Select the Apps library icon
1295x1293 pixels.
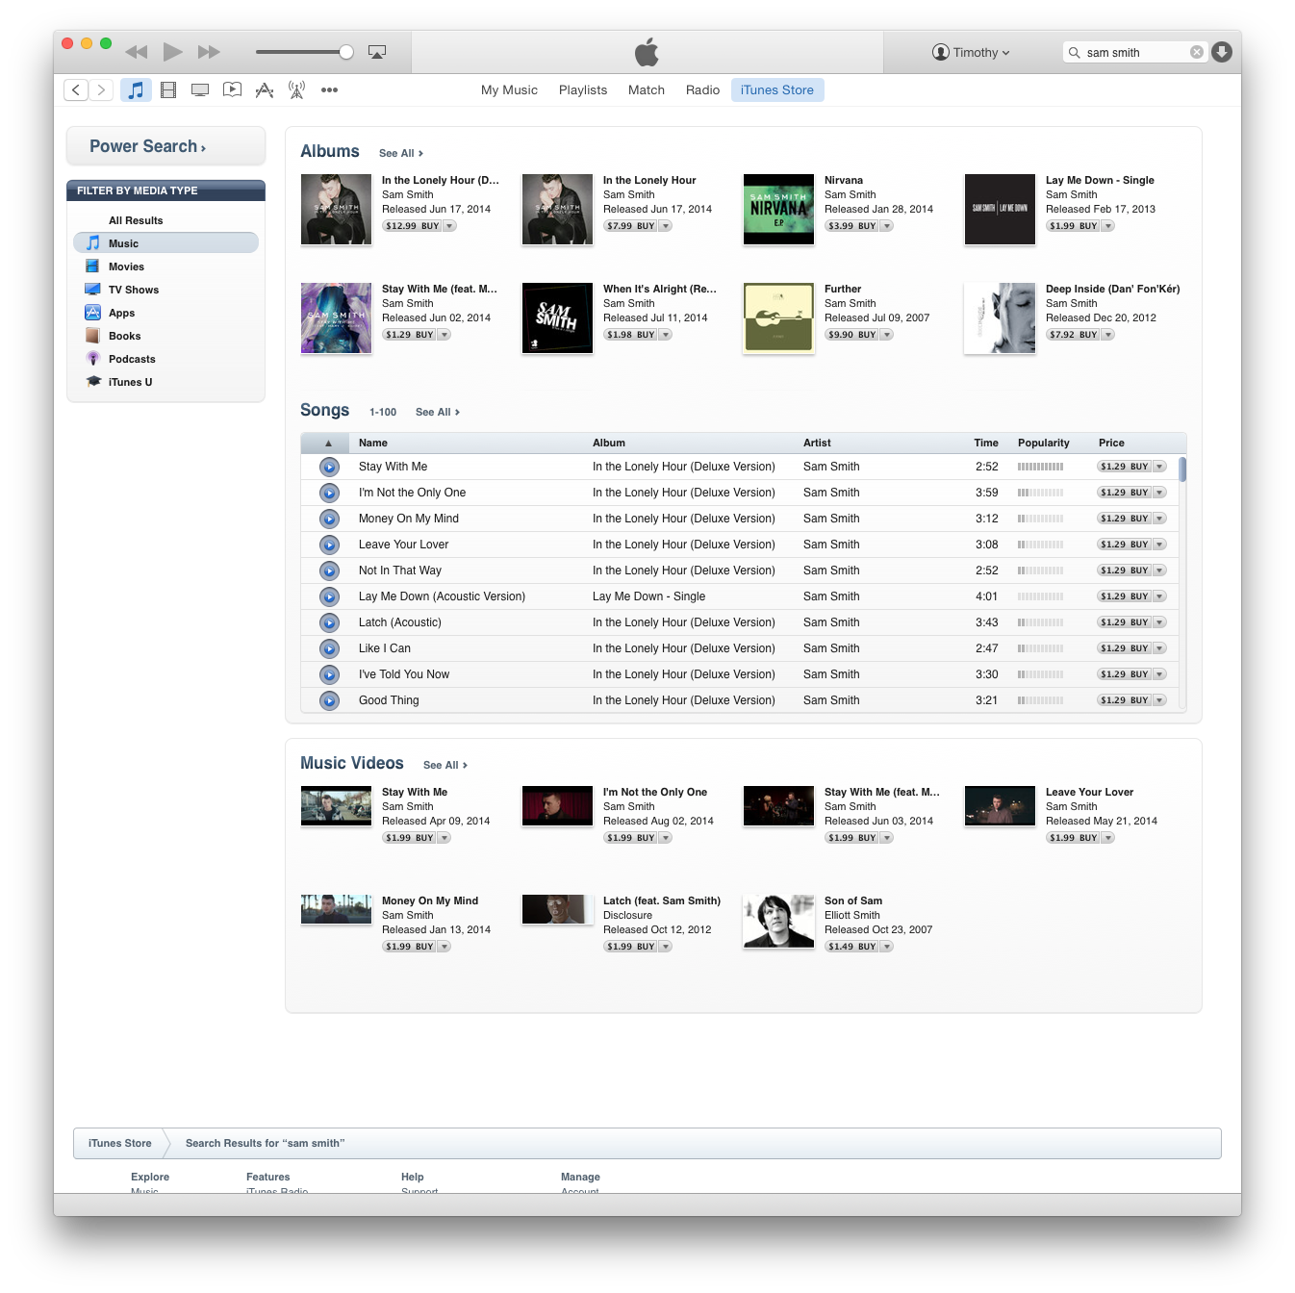[x=265, y=89]
